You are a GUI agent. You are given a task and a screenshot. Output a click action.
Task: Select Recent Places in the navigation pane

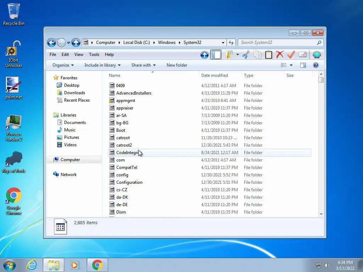pyautogui.click(x=77, y=100)
